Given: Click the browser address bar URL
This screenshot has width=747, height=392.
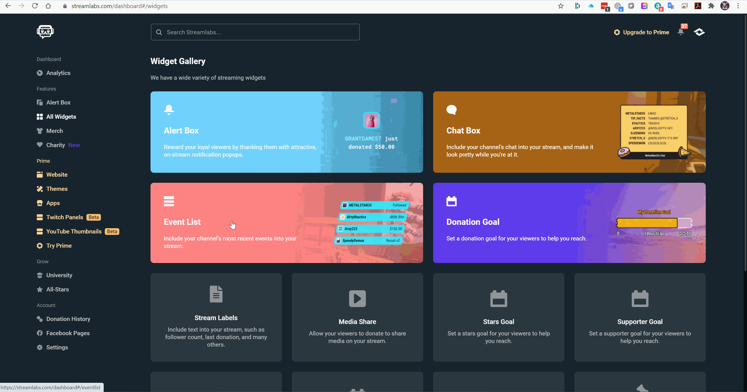Looking at the screenshot, I should [x=120, y=6].
